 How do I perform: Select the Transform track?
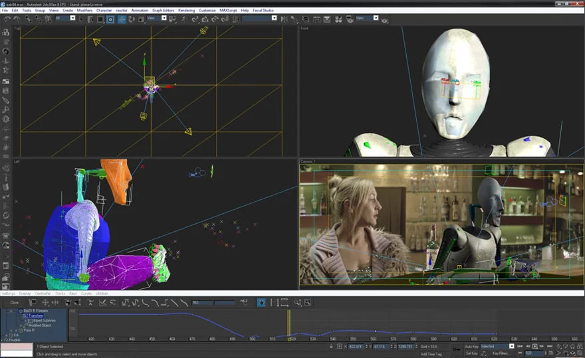[35, 315]
